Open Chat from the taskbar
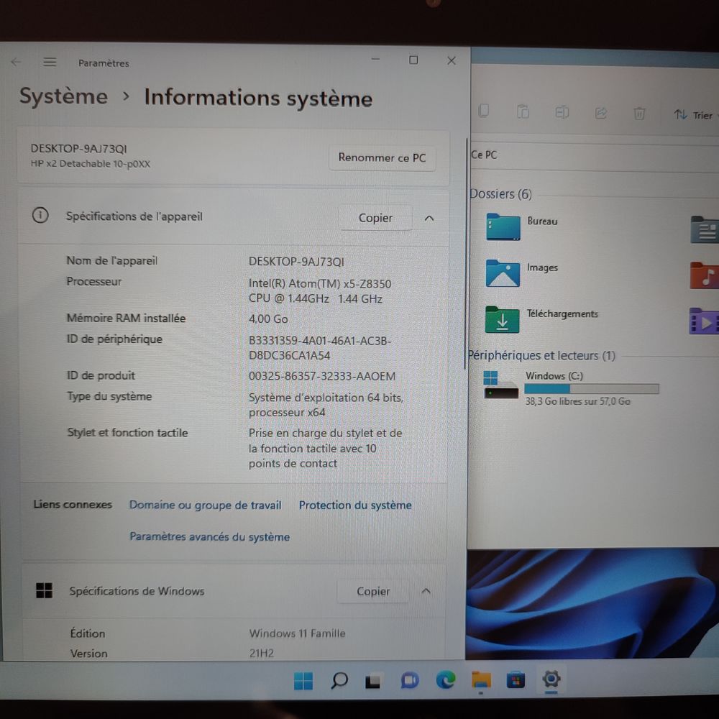Image resolution: width=719 pixels, height=719 pixels. point(410,680)
